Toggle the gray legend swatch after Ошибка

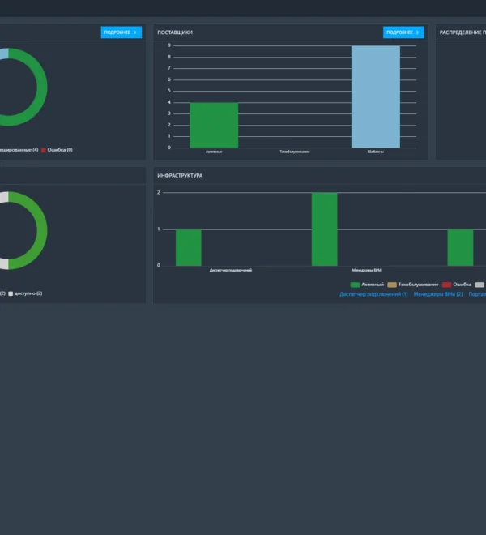[480, 285]
